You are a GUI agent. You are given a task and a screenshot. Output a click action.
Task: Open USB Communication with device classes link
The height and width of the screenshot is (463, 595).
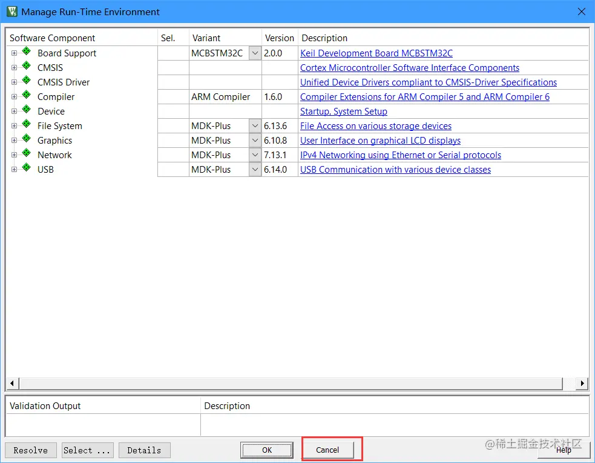point(395,170)
